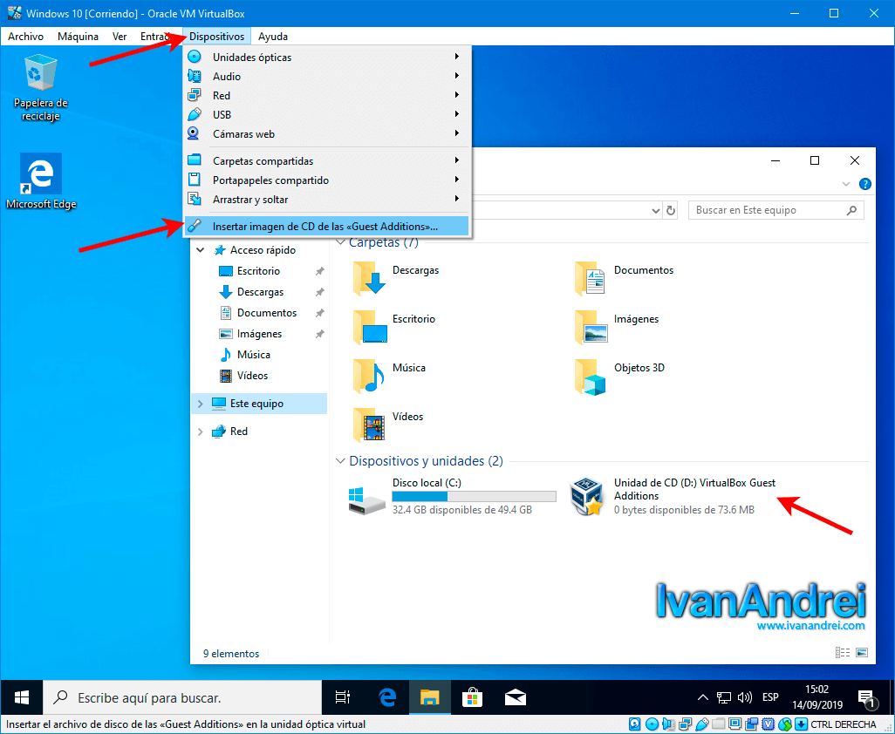
Task: Open the Máquina menu
Action: [x=78, y=37]
